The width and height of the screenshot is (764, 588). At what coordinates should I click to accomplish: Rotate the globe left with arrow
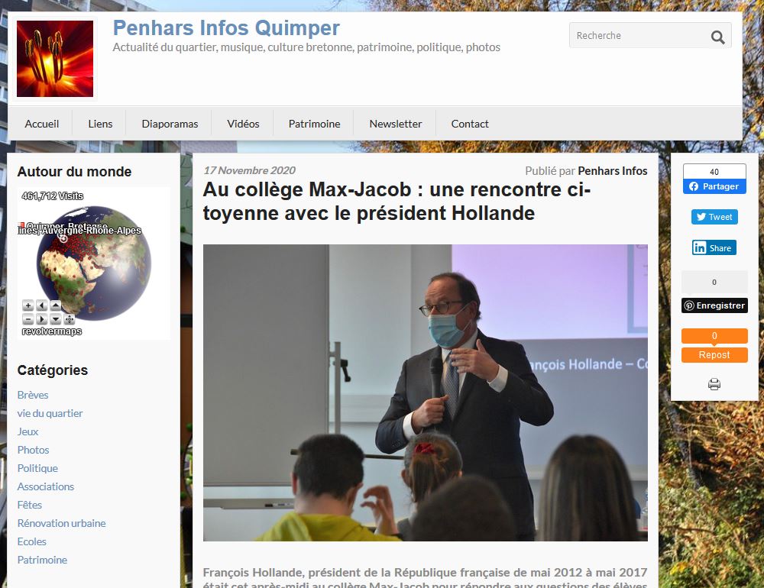[x=42, y=305]
